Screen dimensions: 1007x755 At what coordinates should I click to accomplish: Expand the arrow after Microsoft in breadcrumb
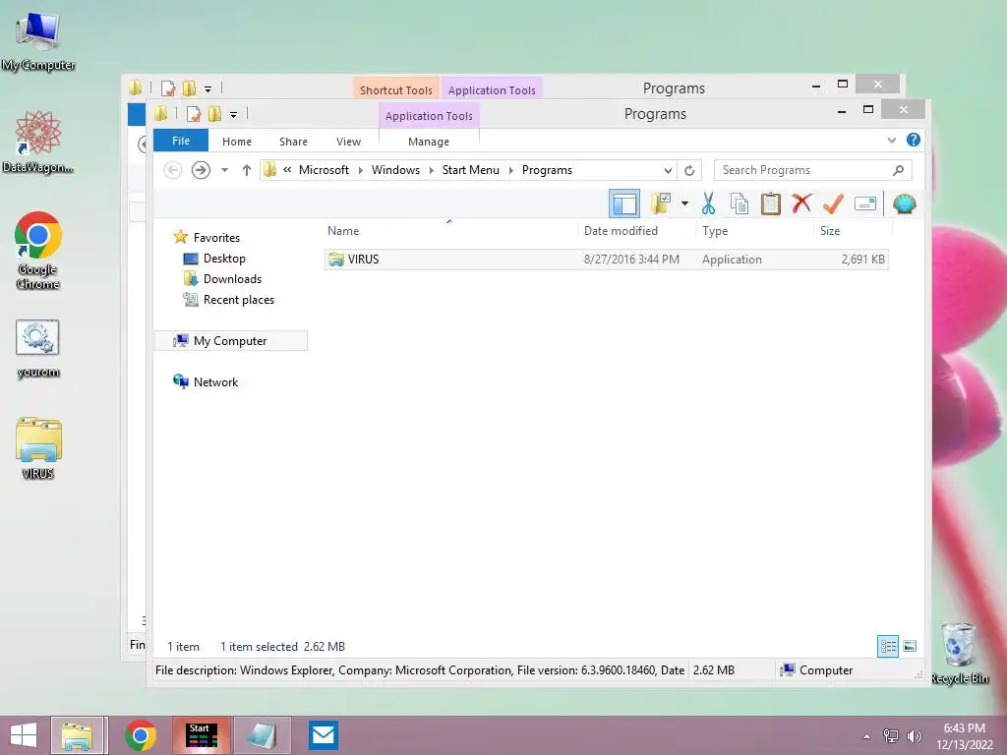360,170
